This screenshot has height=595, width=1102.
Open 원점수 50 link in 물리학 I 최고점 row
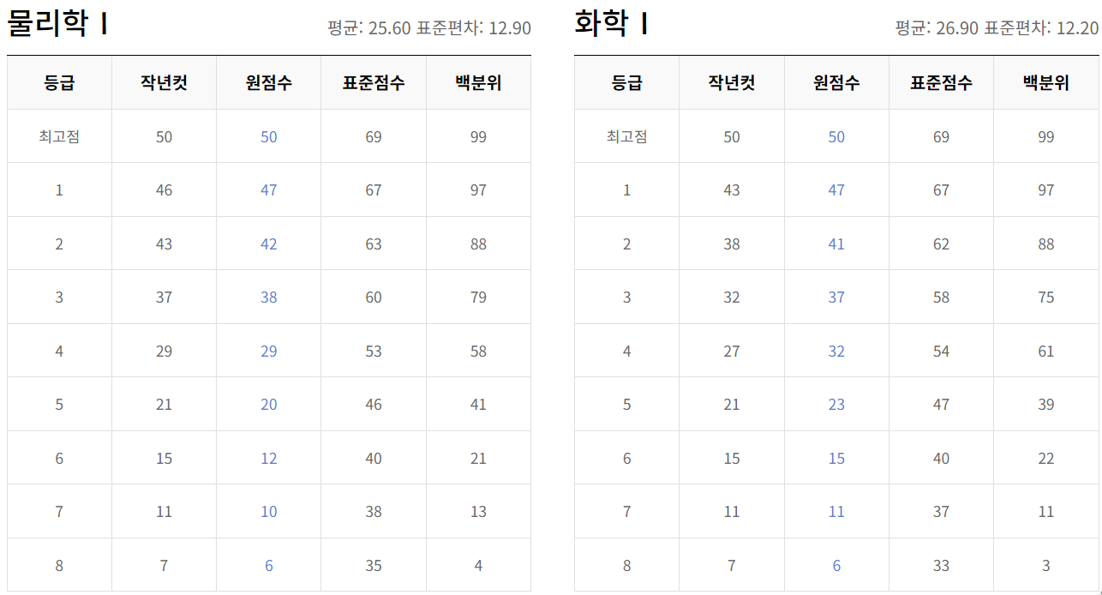pos(269,137)
